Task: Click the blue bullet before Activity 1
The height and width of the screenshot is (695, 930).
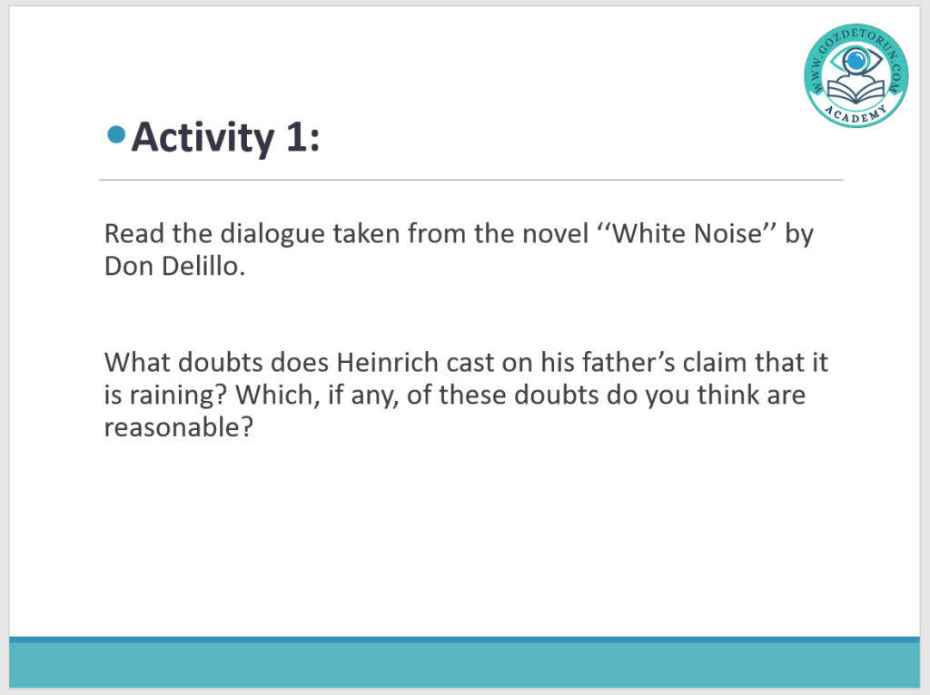Action: pyautogui.click(x=115, y=136)
